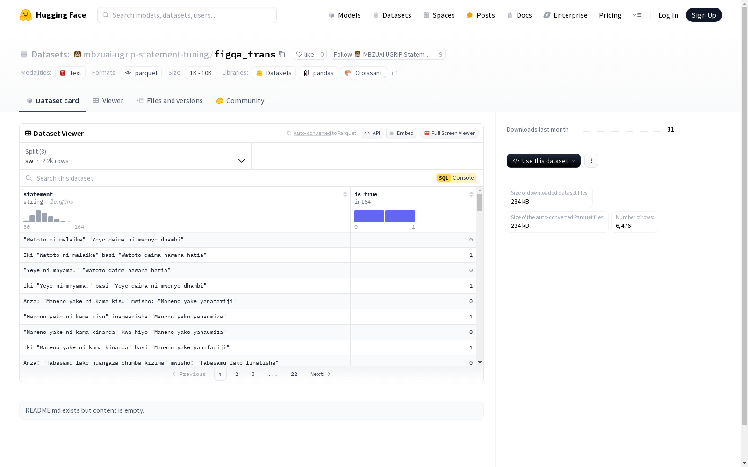This screenshot has width=748, height=467.
Task: Open the Full Screen Viewer
Action: point(449,133)
